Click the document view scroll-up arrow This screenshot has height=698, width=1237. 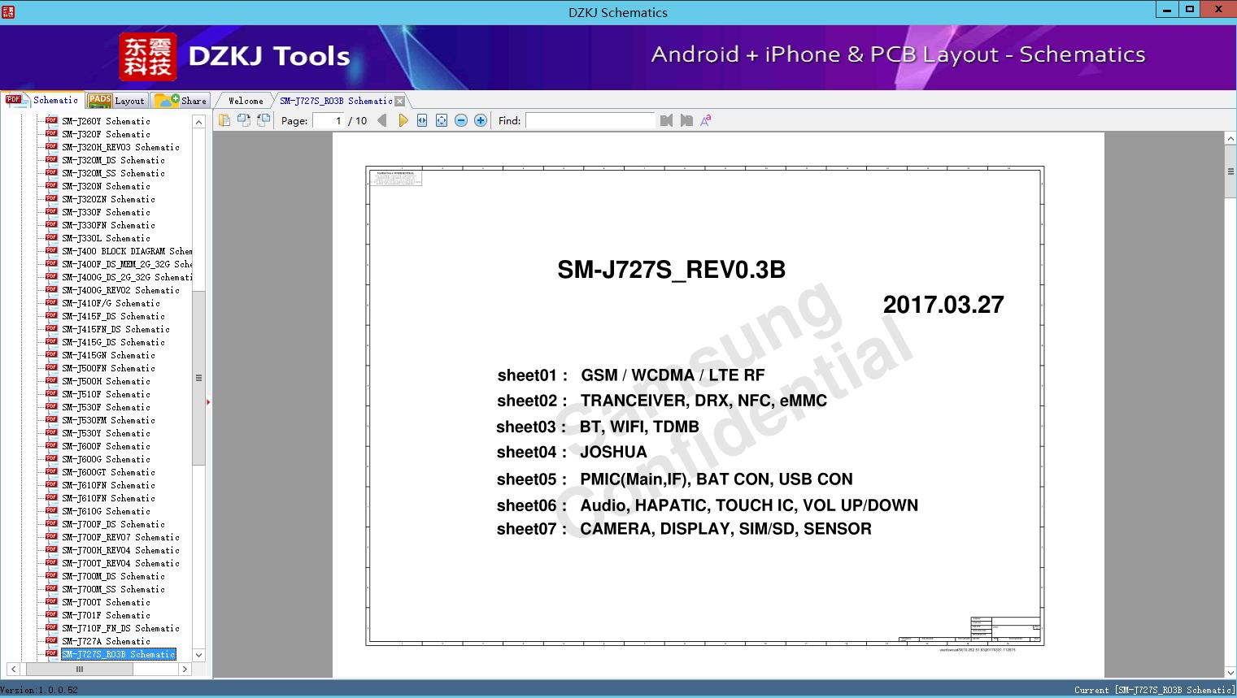pyautogui.click(x=1230, y=139)
